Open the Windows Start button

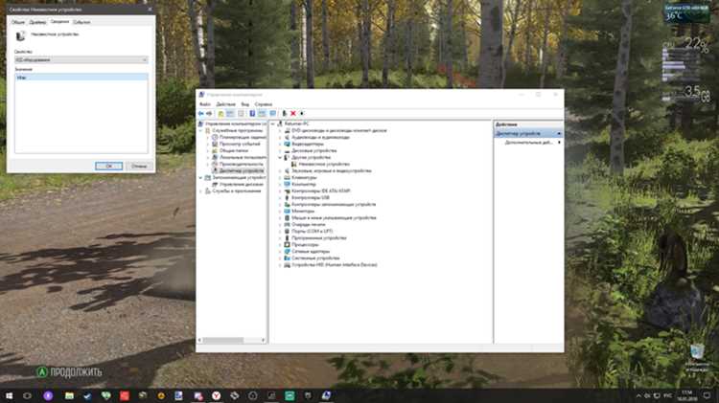pyautogui.click(x=9, y=395)
